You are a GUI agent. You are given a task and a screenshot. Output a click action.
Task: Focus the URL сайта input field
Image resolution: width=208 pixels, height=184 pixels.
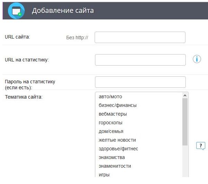140,37
